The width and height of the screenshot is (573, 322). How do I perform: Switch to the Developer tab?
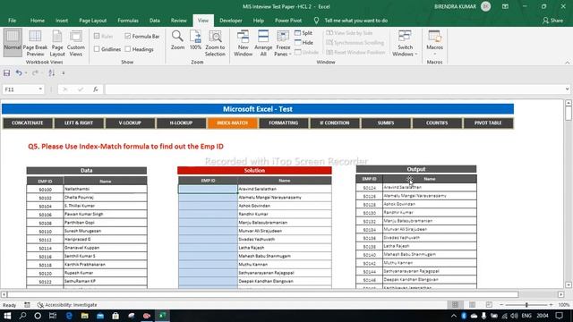click(x=231, y=21)
